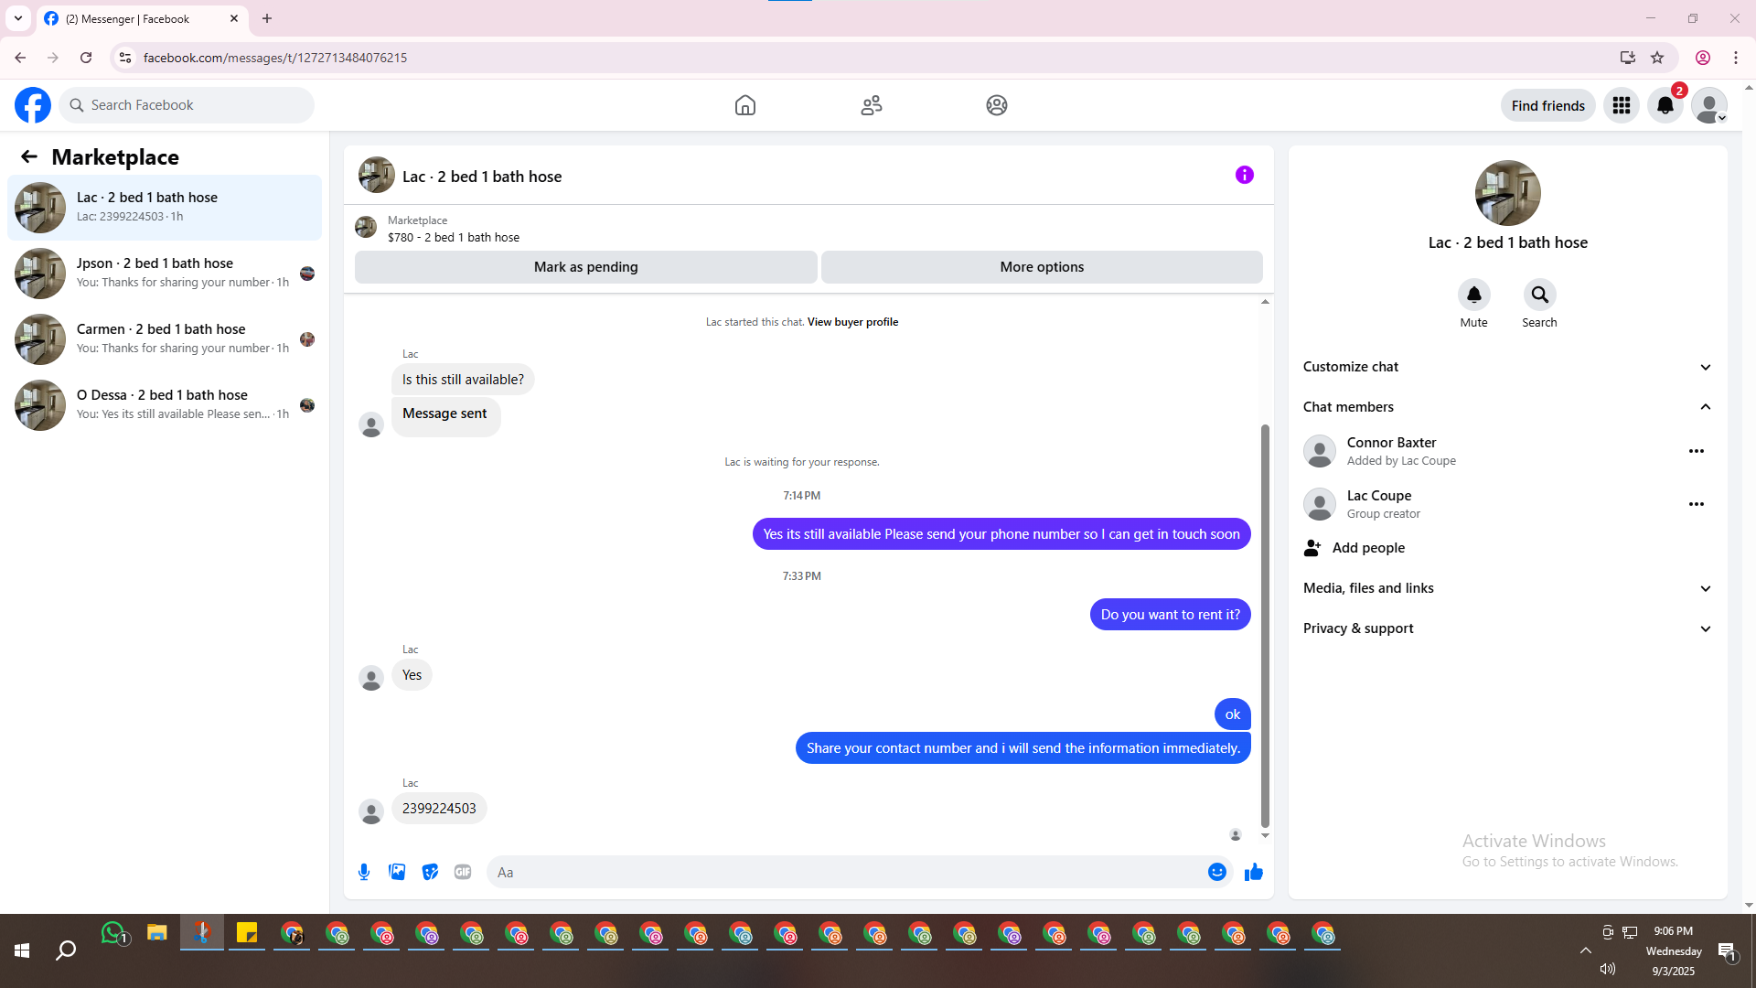View site information icon in address bar
Viewport: 1756px width, 988px height.
(125, 58)
